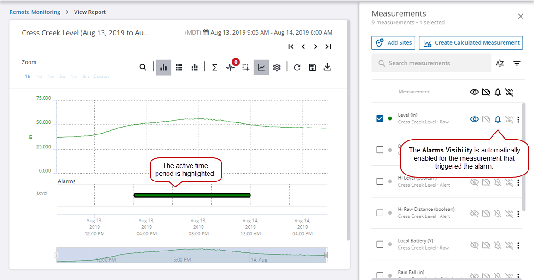Toggle visibility eye for Level (in)
Screen dimensions: 534x280
click(x=474, y=119)
